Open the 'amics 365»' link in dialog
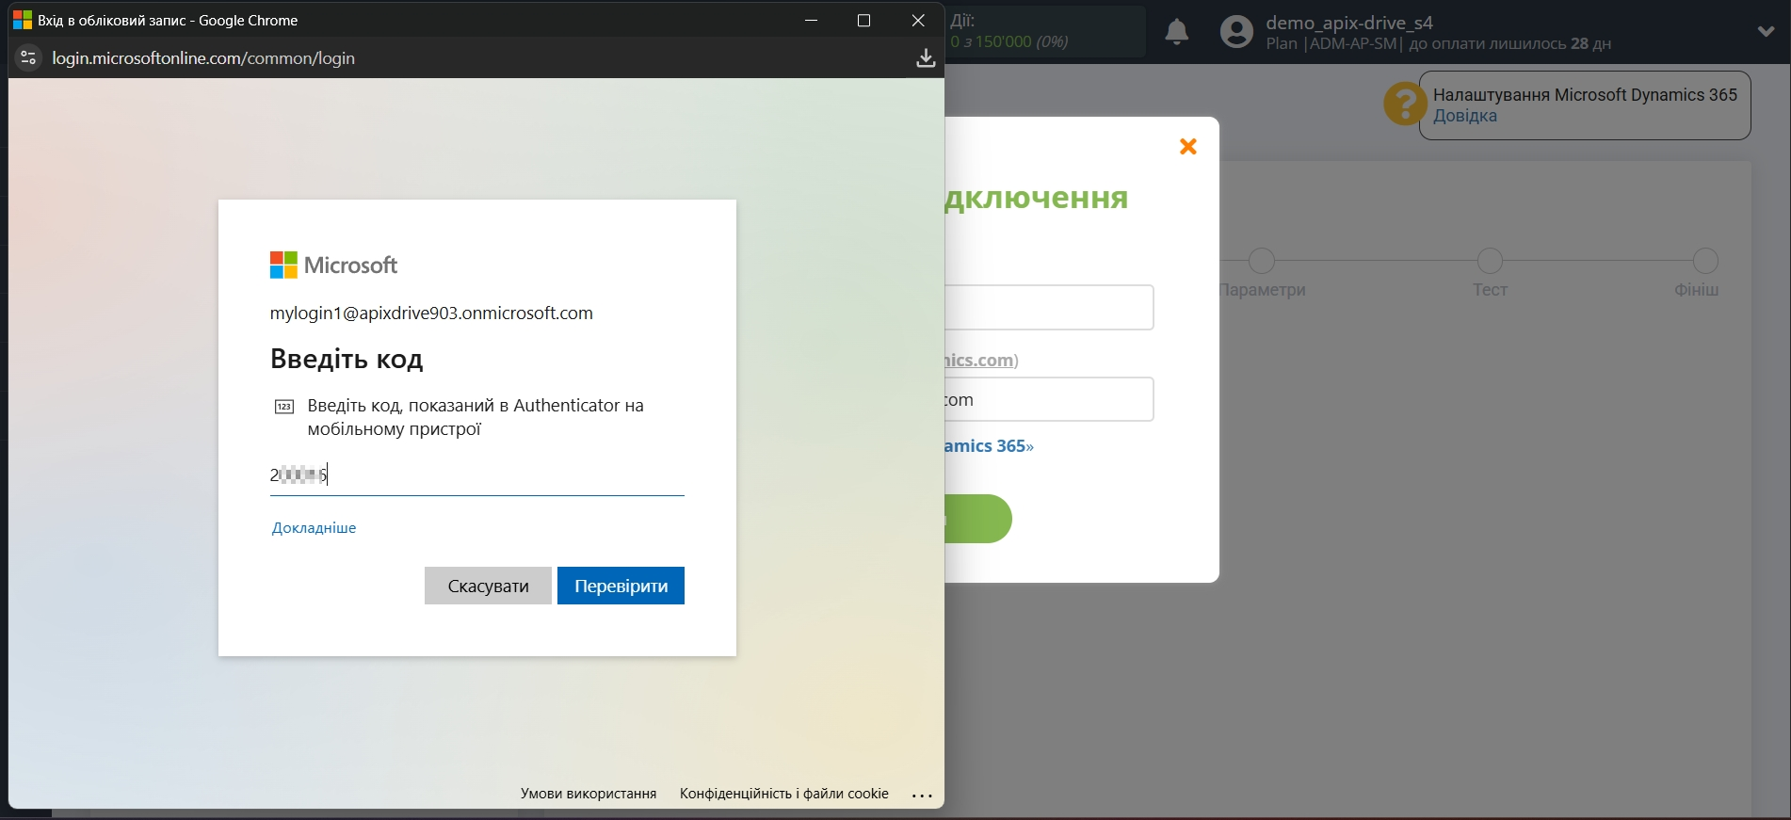The height and width of the screenshot is (820, 1791). pyautogui.click(x=989, y=446)
